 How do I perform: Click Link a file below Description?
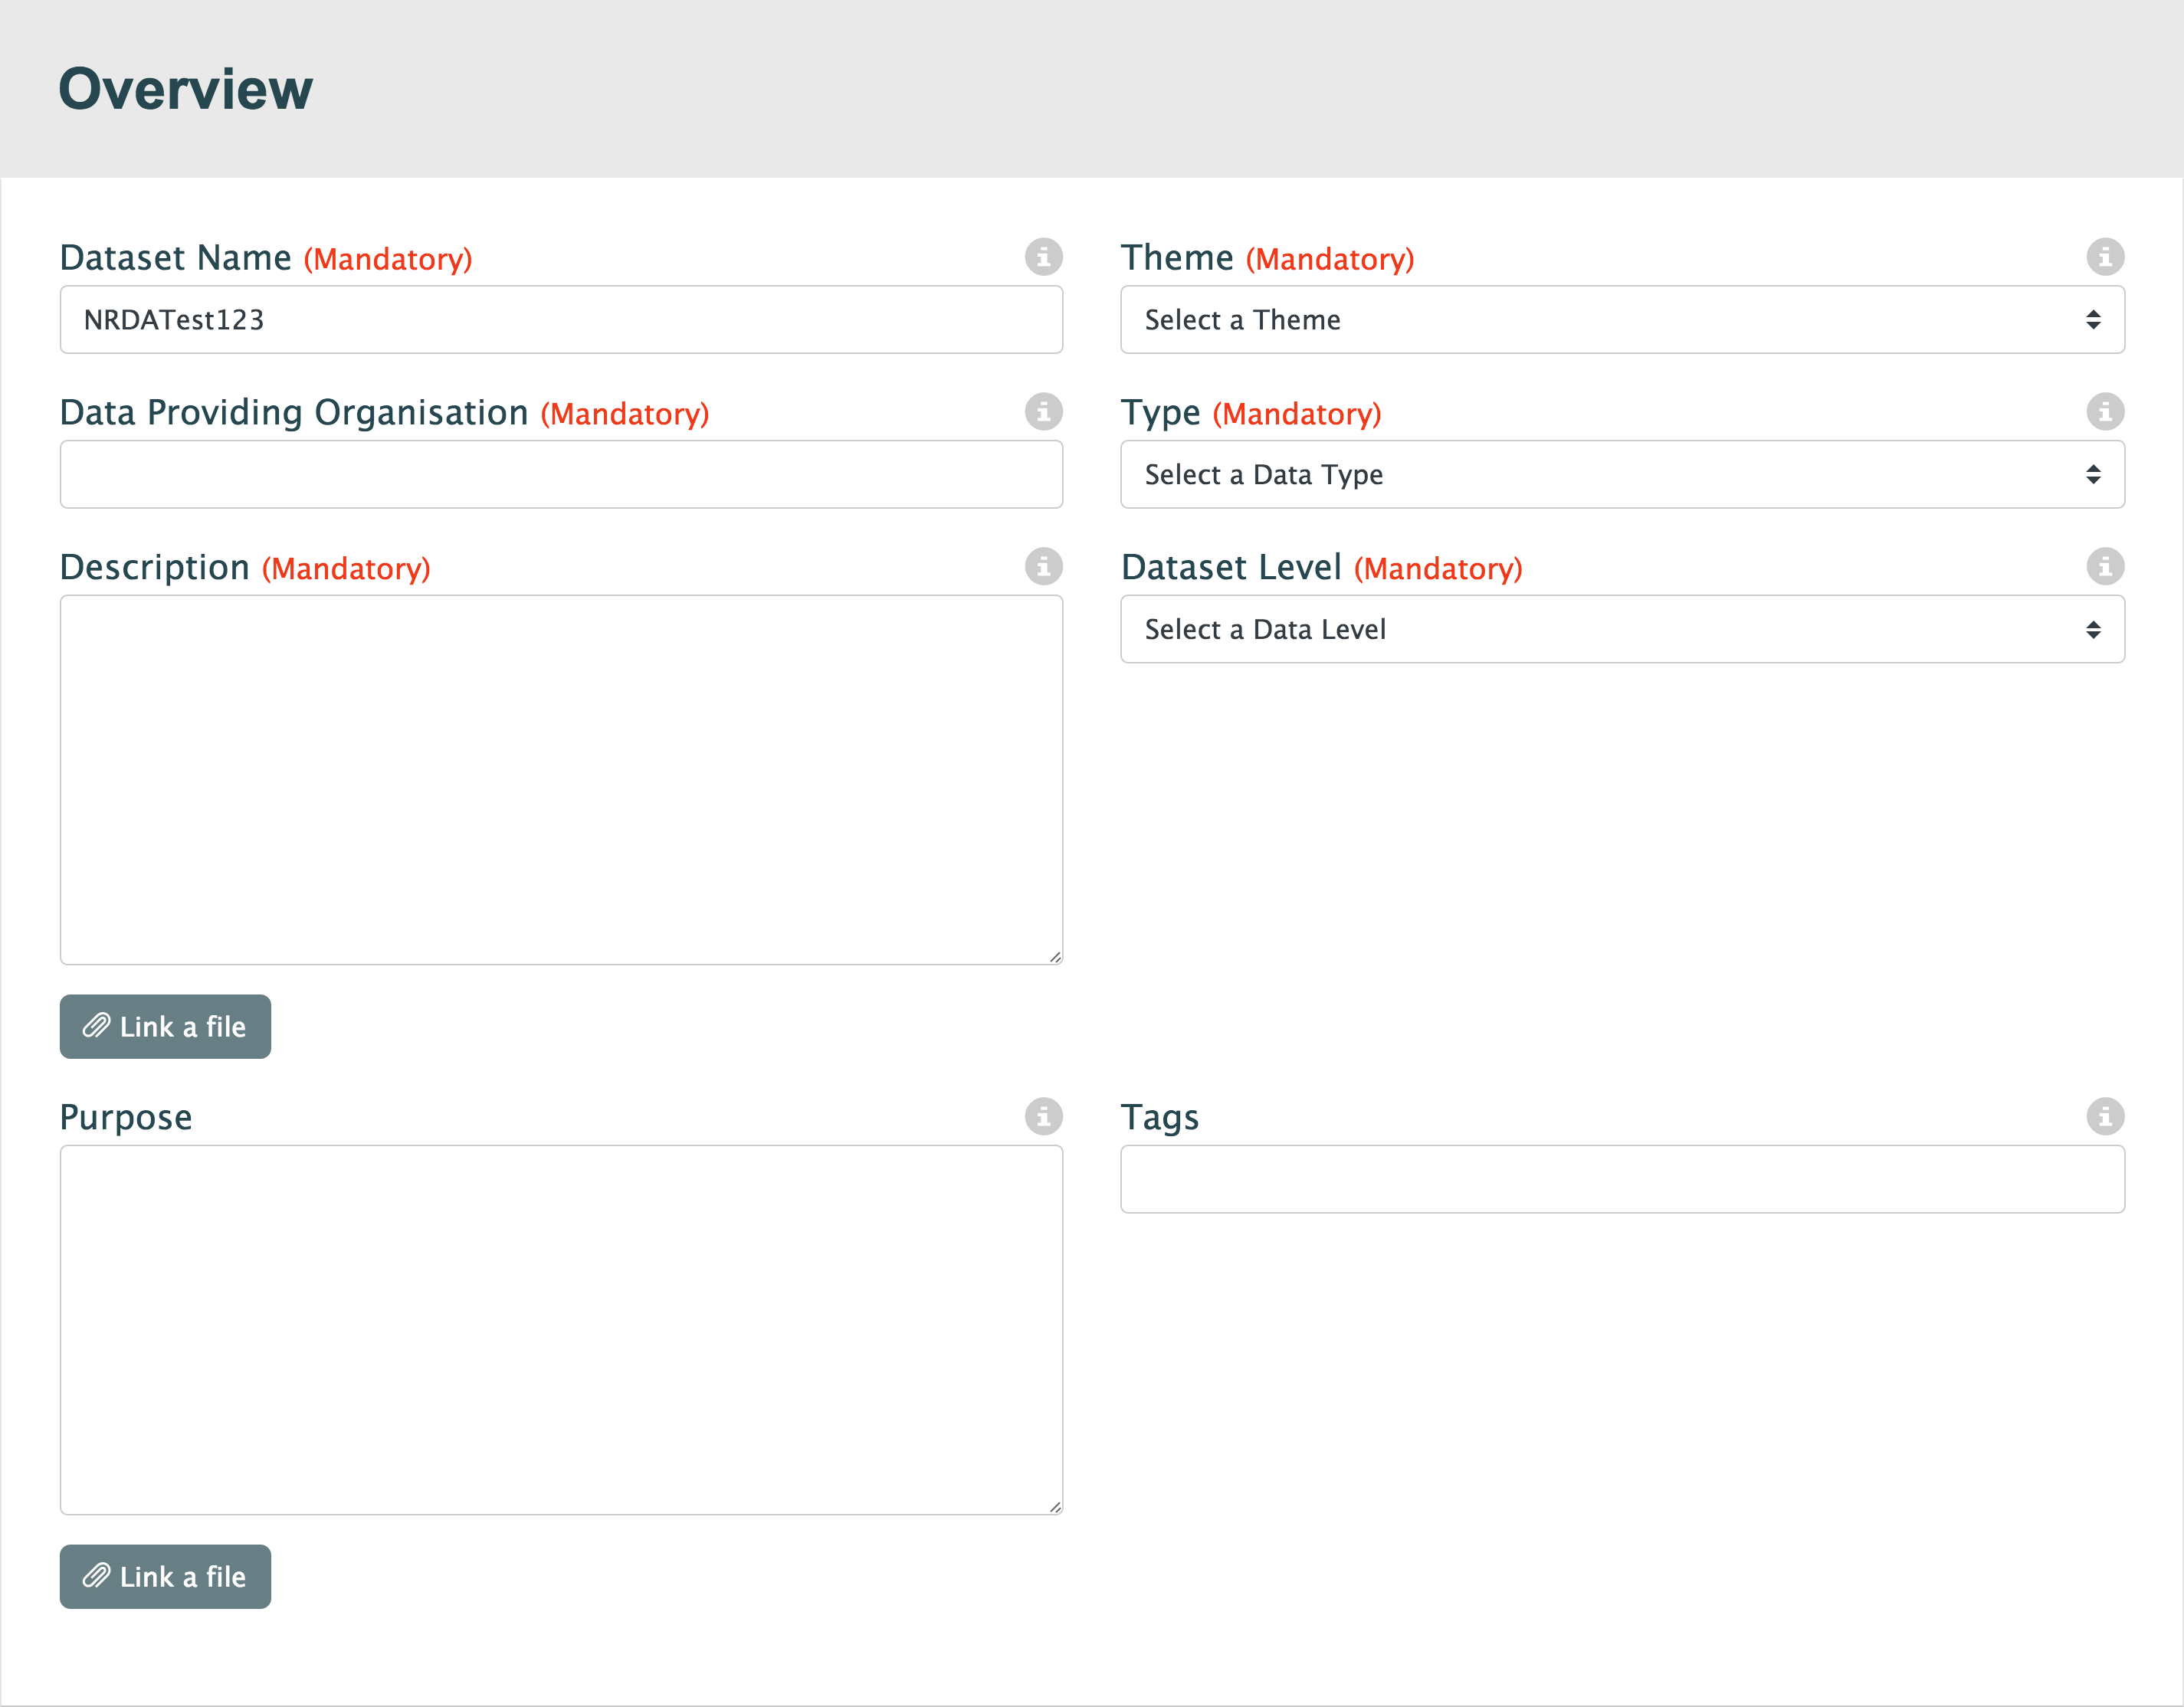[165, 1027]
